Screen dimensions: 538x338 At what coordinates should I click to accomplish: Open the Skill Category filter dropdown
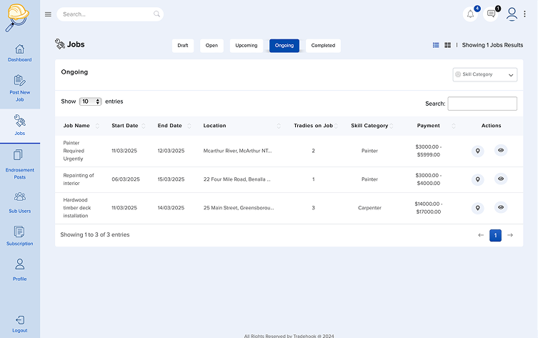[x=485, y=74]
